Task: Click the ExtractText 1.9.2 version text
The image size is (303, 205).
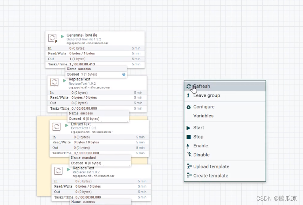Action: [84, 128]
